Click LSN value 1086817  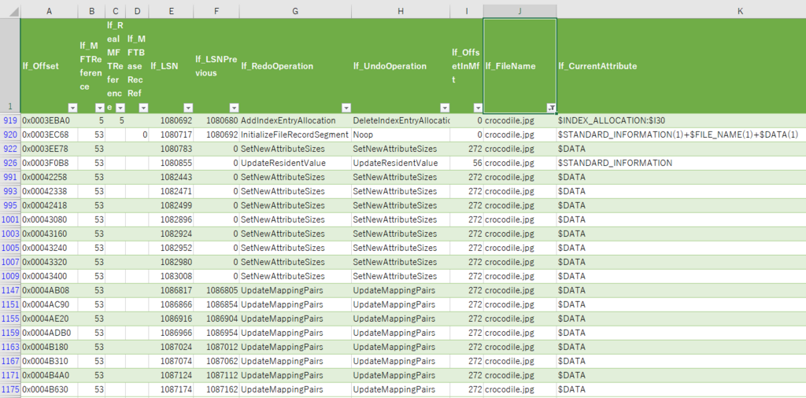(x=171, y=290)
